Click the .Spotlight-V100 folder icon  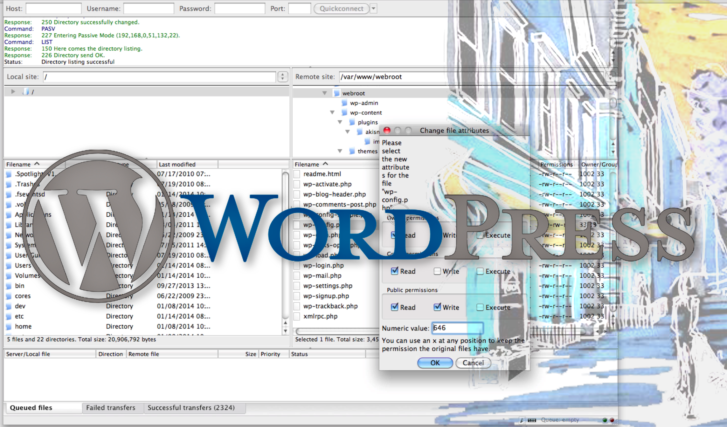9,174
